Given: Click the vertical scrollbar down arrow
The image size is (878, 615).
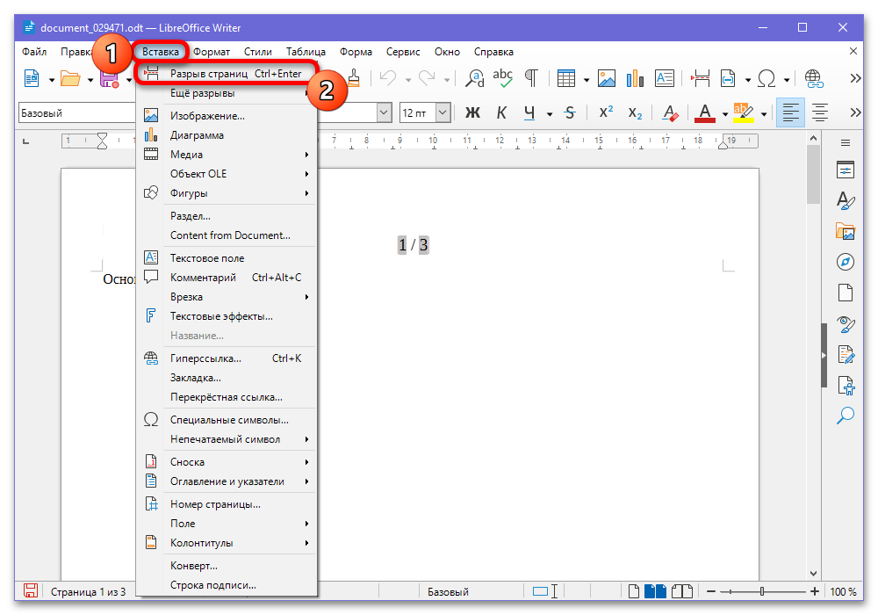Looking at the screenshot, I should click(814, 573).
